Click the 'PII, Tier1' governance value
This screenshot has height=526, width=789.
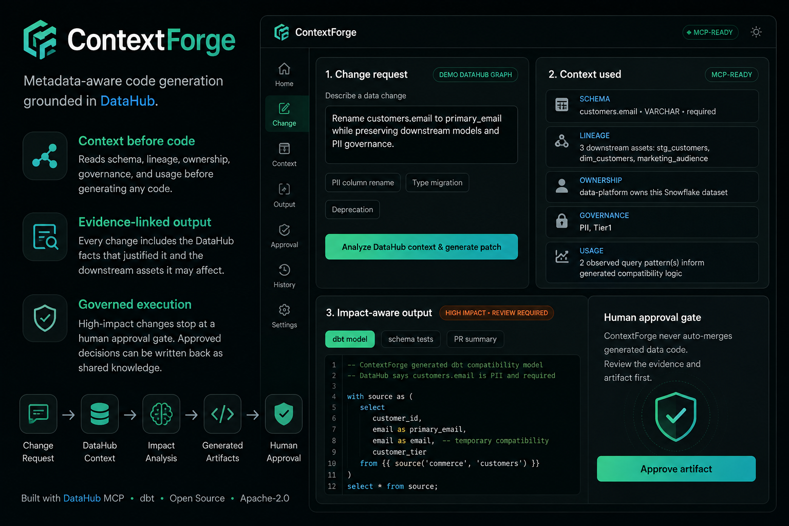point(595,228)
